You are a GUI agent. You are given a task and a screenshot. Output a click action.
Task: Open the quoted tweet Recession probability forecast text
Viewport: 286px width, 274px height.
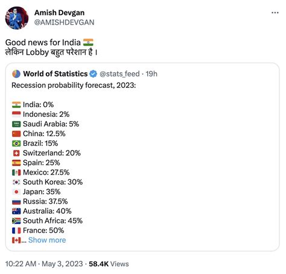click(74, 86)
